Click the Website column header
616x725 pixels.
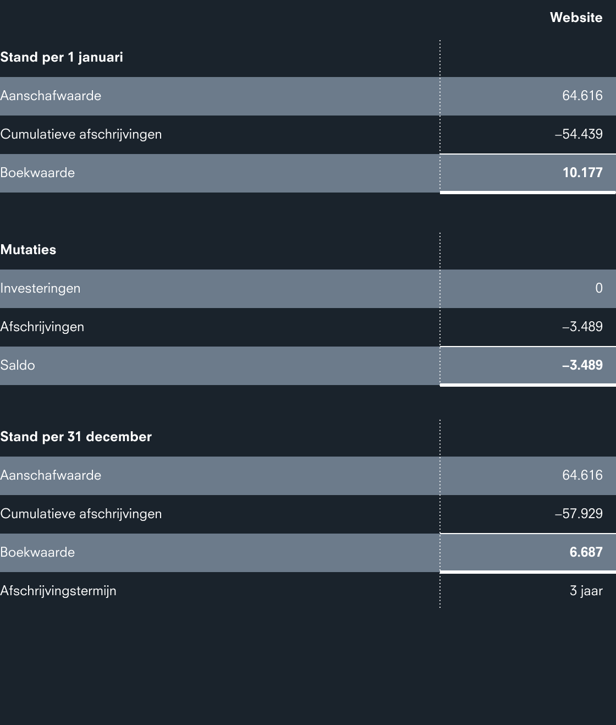click(576, 18)
